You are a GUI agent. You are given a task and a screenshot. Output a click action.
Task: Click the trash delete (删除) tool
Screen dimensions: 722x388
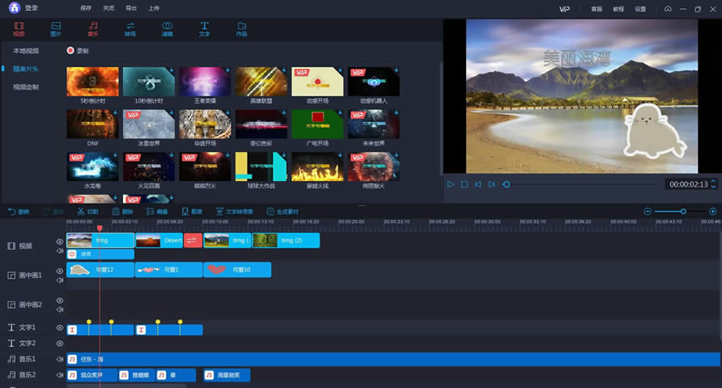tap(122, 212)
